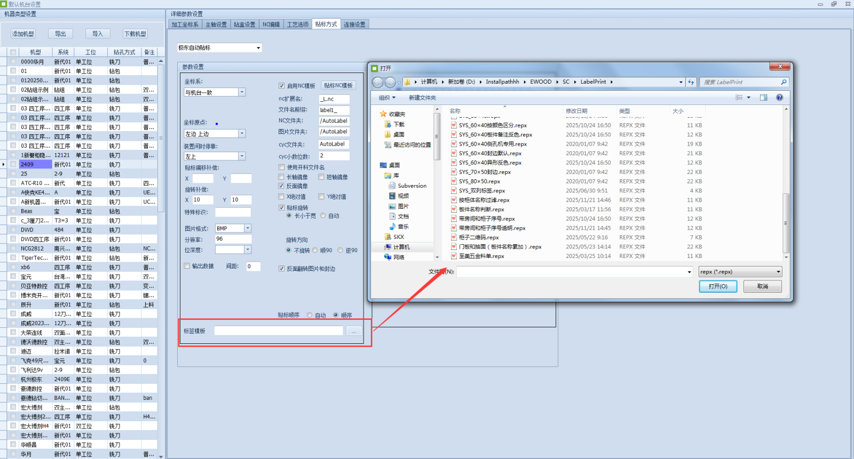Open the help icon in file dialog

779,98
